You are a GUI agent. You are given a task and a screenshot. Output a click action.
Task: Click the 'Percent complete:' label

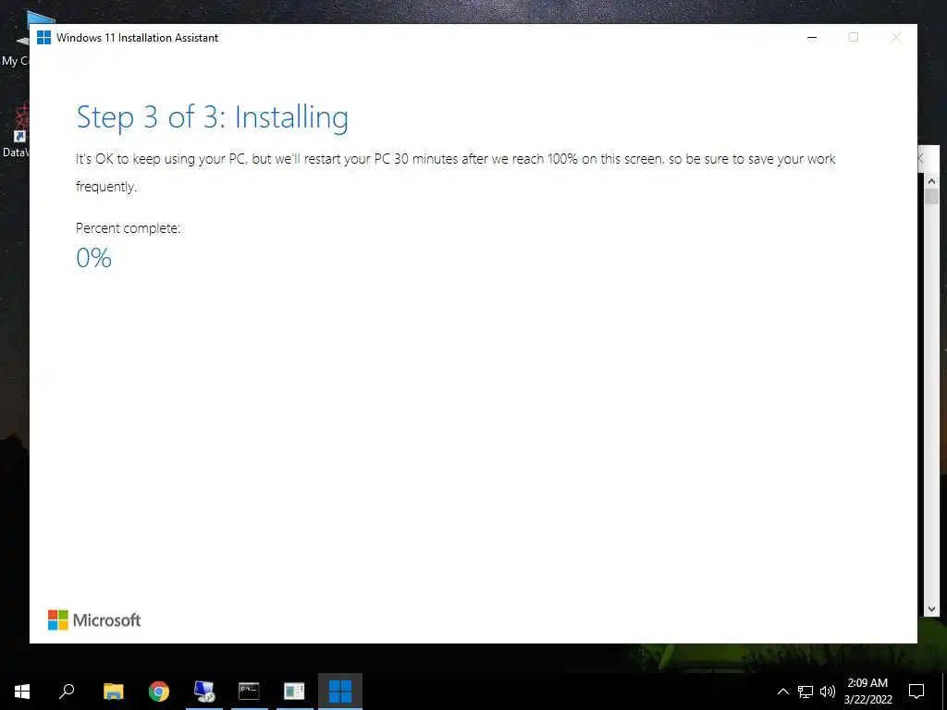[128, 228]
